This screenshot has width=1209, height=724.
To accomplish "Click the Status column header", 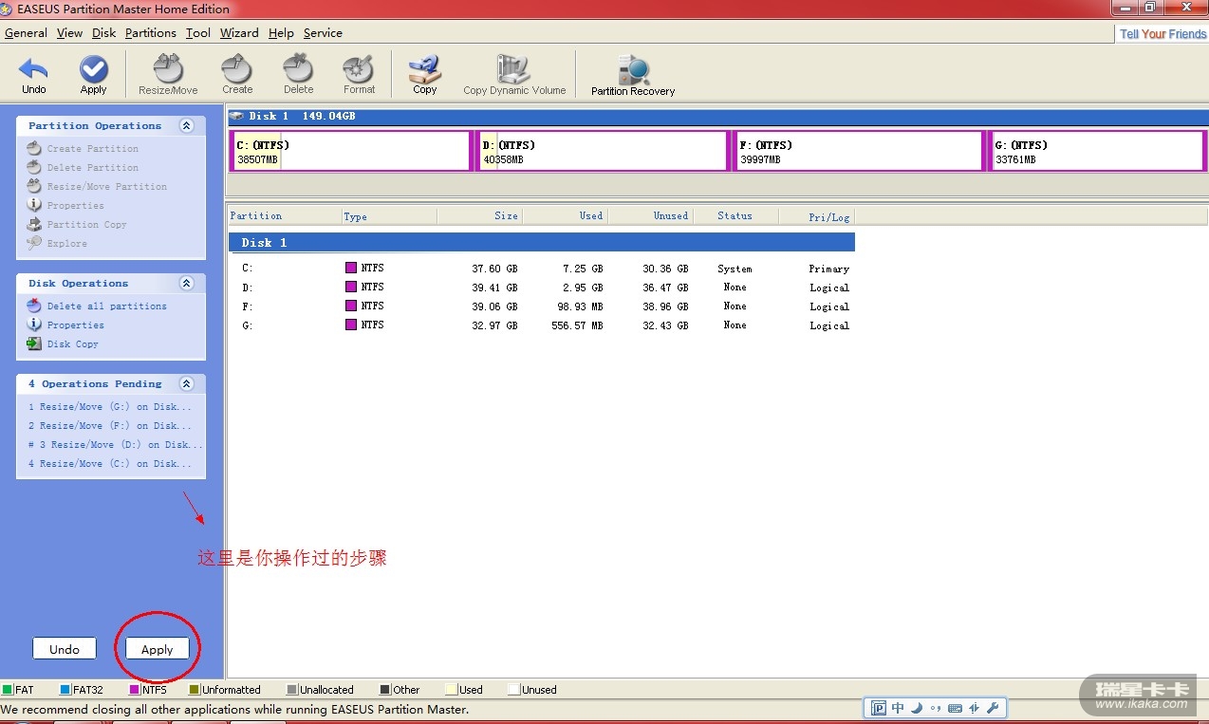I will tap(735, 216).
